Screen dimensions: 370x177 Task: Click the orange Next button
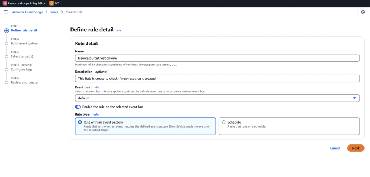[x=356, y=148]
